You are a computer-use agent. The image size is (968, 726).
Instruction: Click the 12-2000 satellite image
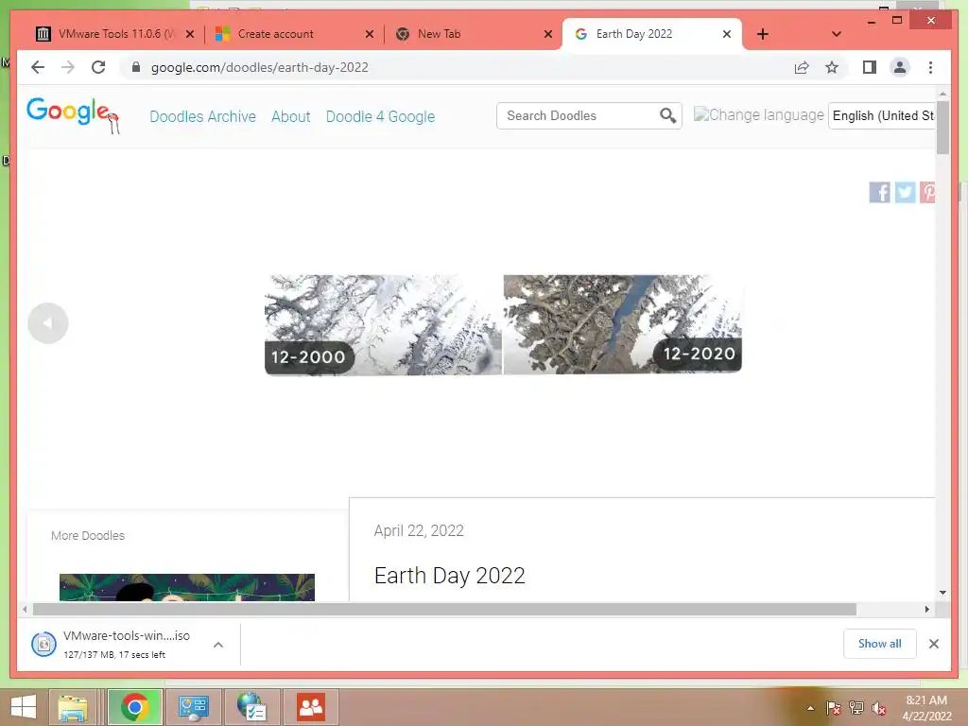pos(383,325)
